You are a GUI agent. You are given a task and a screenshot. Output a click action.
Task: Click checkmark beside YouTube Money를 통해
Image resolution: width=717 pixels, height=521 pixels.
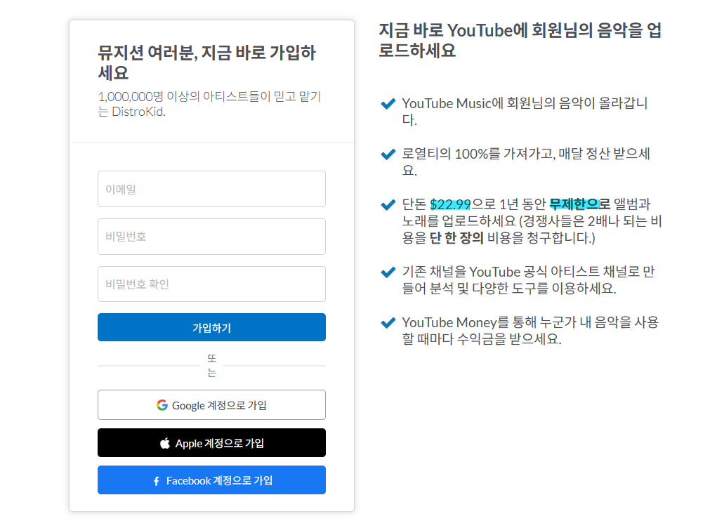[x=388, y=323]
